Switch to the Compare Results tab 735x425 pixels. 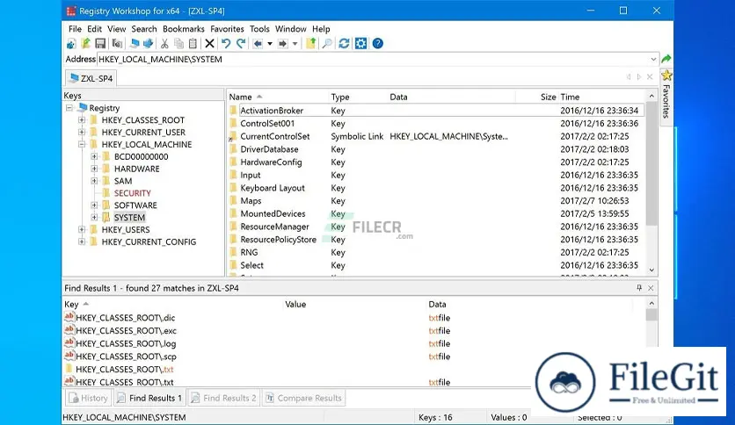click(303, 398)
